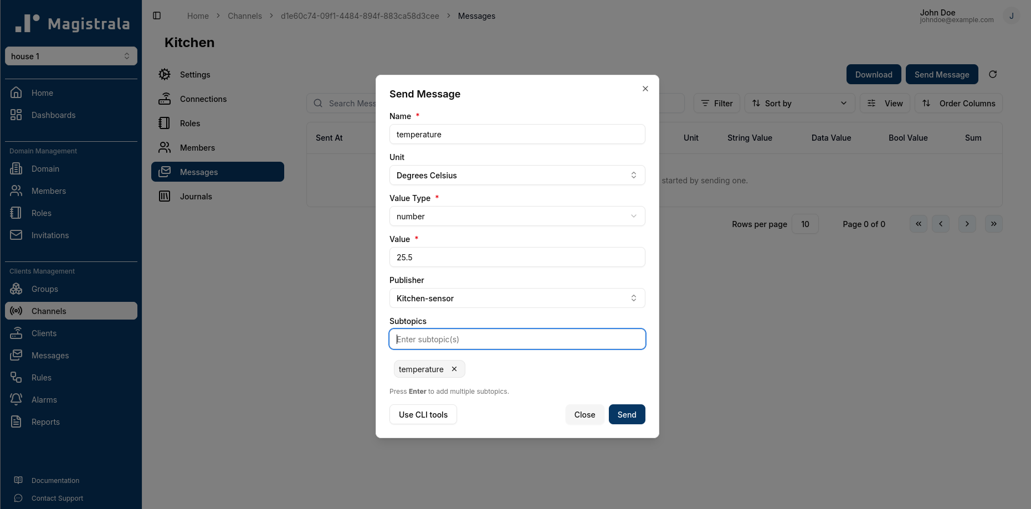Open Dashboards from the sidebar icon
Viewport: 1031px width, 509px height.
point(16,115)
